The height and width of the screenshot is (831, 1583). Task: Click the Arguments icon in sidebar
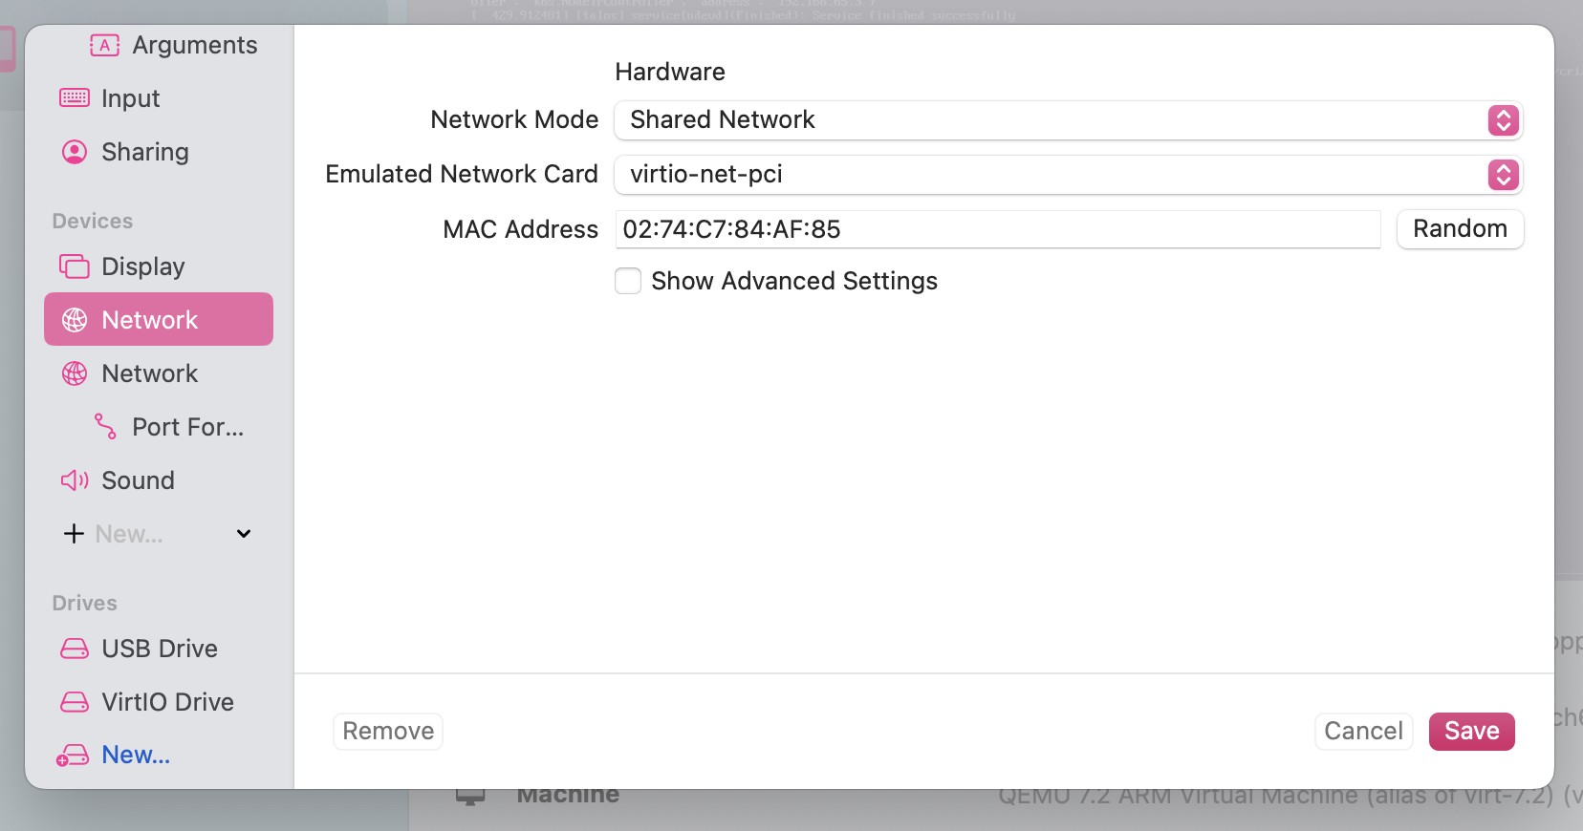click(x=104, y=45)
